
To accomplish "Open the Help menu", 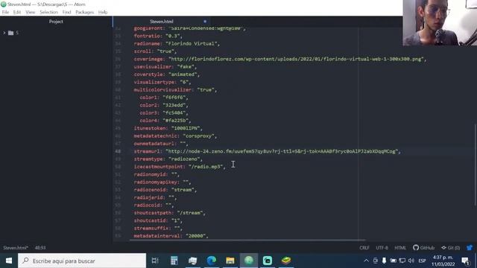I will click(x=103, y=12).
